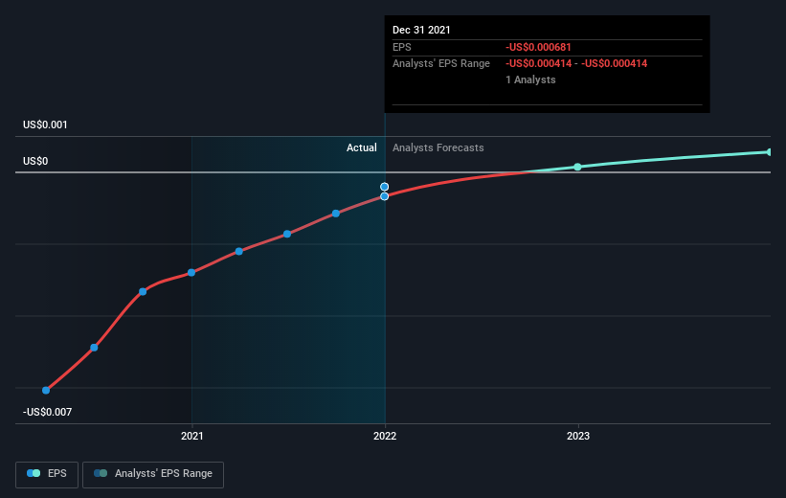Toggle the Analysts' EPS Range legend

click(153, 474)
